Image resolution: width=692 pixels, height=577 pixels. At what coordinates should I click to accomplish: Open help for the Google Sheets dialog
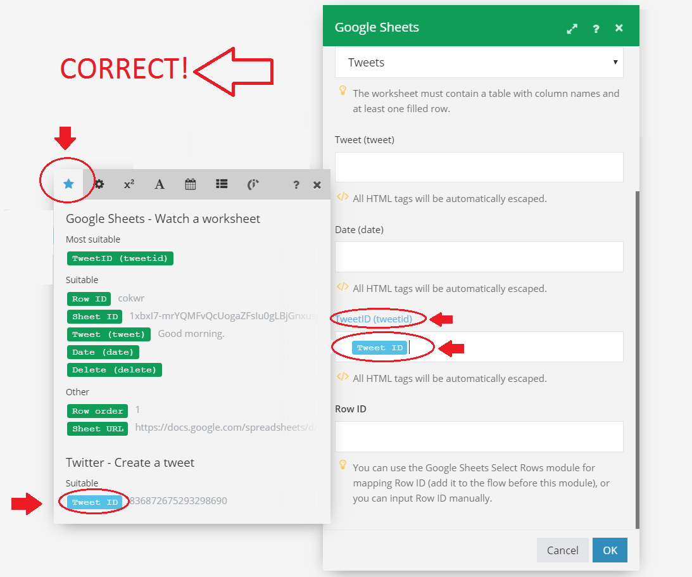596,29
